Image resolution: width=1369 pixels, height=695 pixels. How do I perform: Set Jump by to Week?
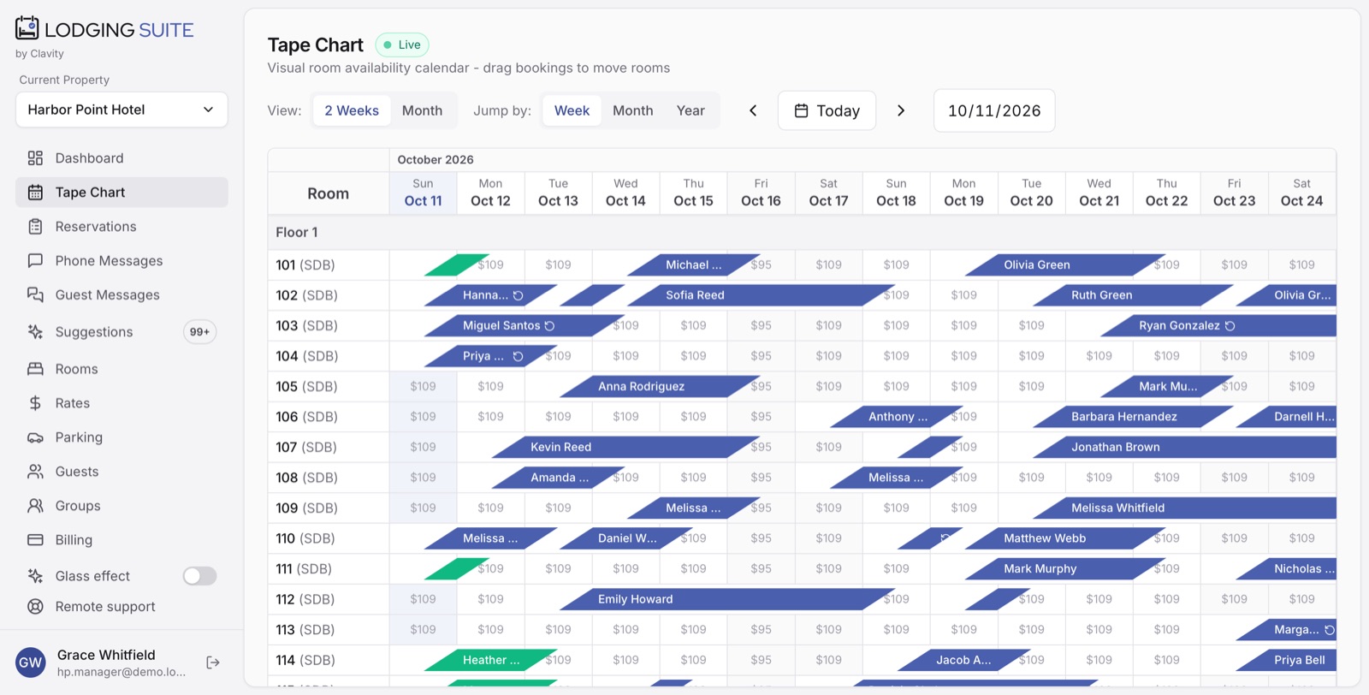pyautogui.click(x=572, y=110)
